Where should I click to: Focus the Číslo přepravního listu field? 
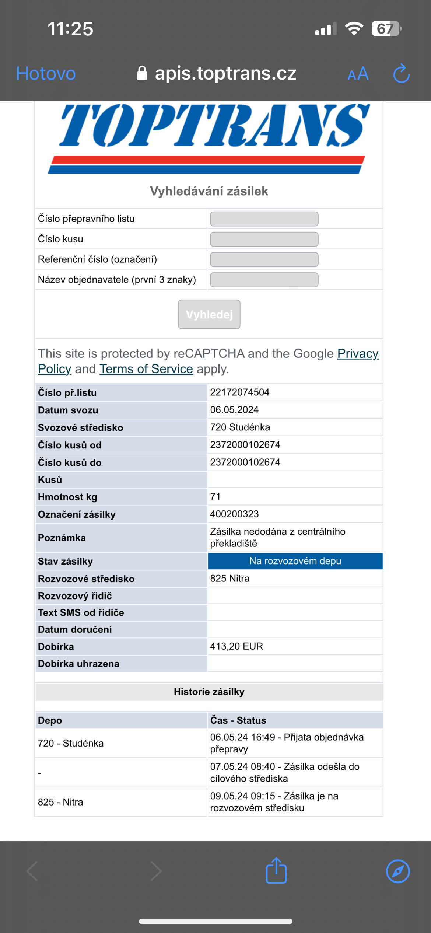tap(264, 219)
